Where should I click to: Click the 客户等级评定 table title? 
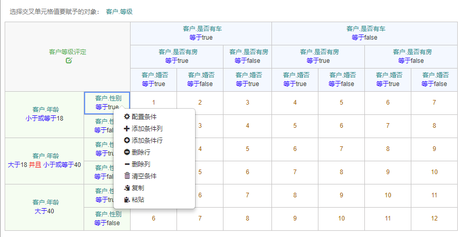click(68, 52)
